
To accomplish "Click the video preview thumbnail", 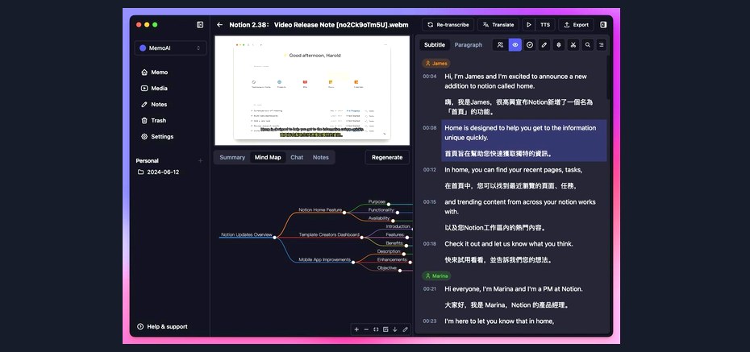I will 312,90.
